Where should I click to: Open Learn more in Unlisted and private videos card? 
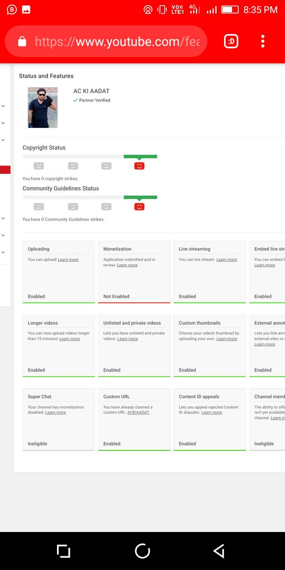click(x=128, y=339)
